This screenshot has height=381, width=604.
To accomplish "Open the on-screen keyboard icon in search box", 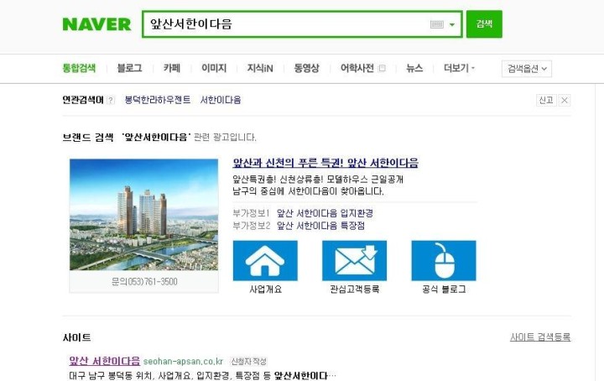I will point(437,24).
